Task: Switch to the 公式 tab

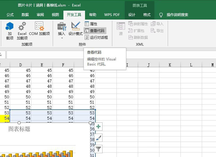Action: pos(10,15)
